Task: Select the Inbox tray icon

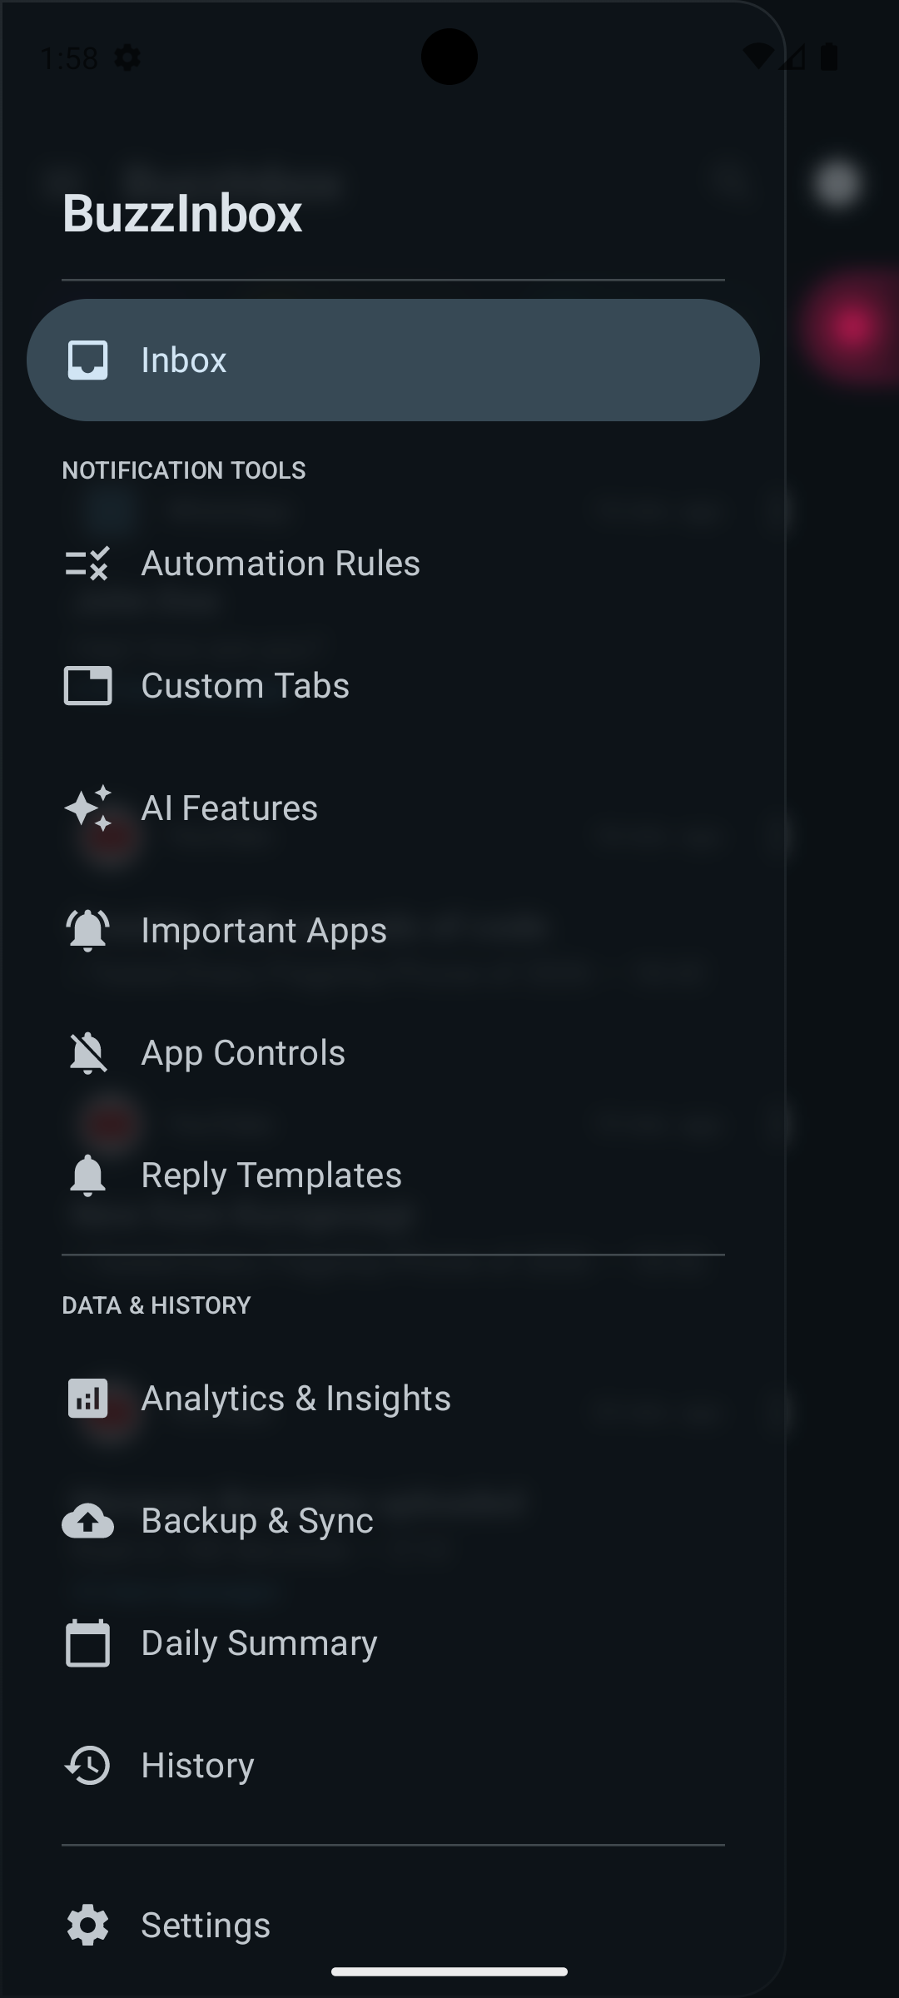Action: pyautogui.click(x=87, y=360)
